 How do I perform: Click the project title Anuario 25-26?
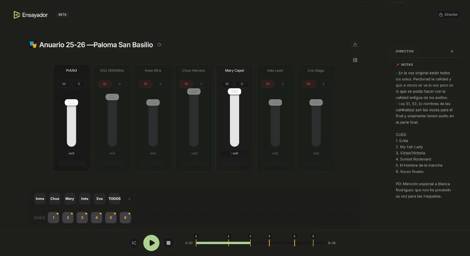(x=96, y=45)
